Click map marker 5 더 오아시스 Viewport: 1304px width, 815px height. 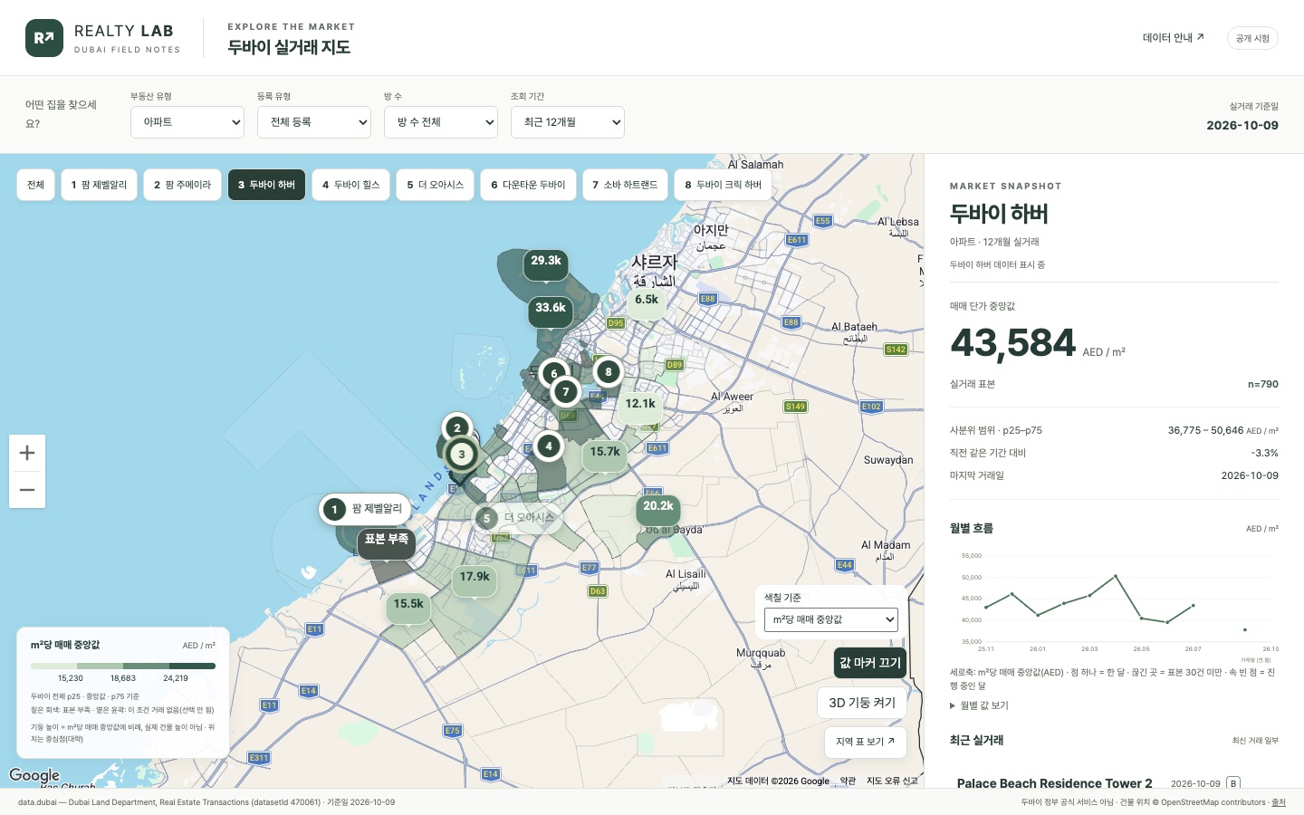pos(517,518)
